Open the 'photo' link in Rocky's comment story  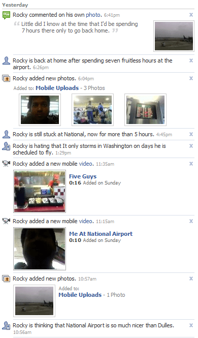[x=93, y=15]
